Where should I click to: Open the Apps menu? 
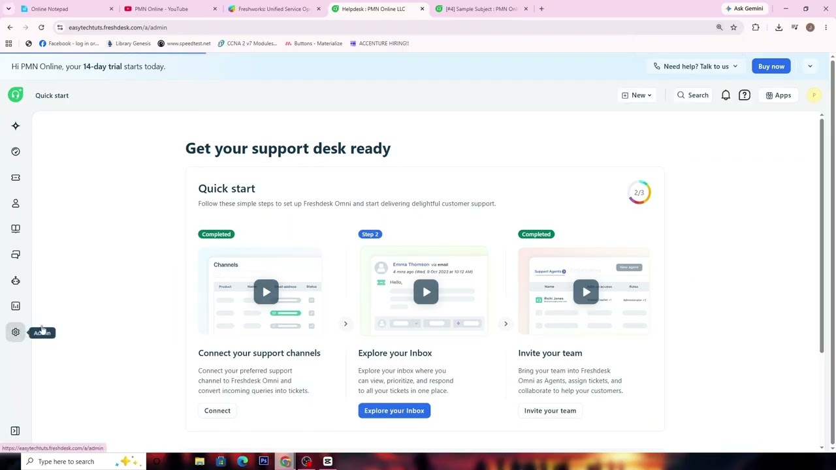point(779,95)
